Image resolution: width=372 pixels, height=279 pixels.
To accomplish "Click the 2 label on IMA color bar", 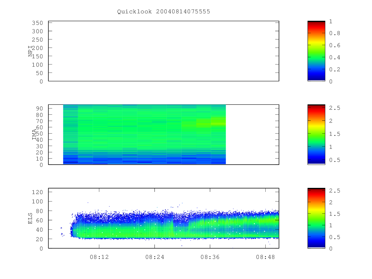I will pyautogui.click(x=331, y=121).
